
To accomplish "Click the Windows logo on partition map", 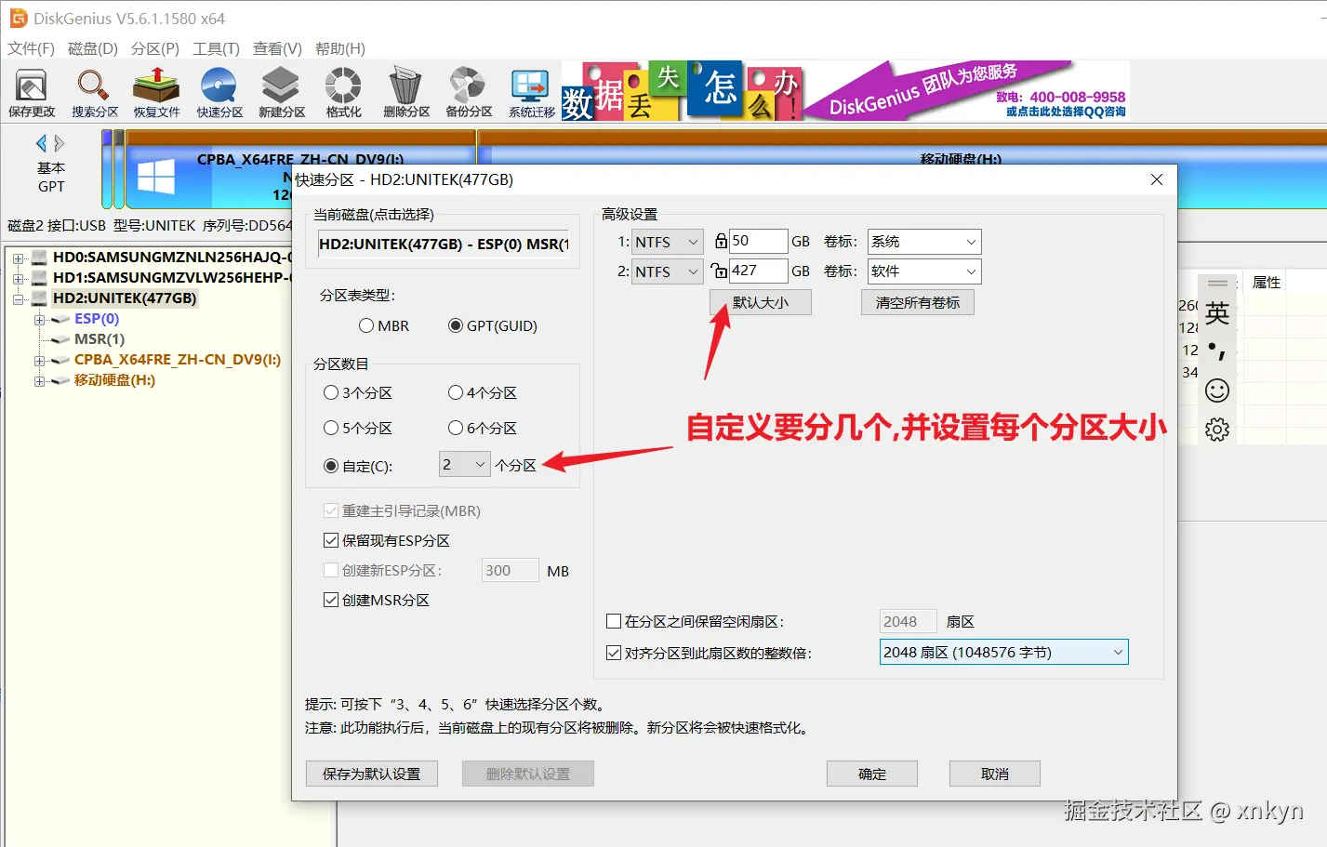I will tap(155, 177).
